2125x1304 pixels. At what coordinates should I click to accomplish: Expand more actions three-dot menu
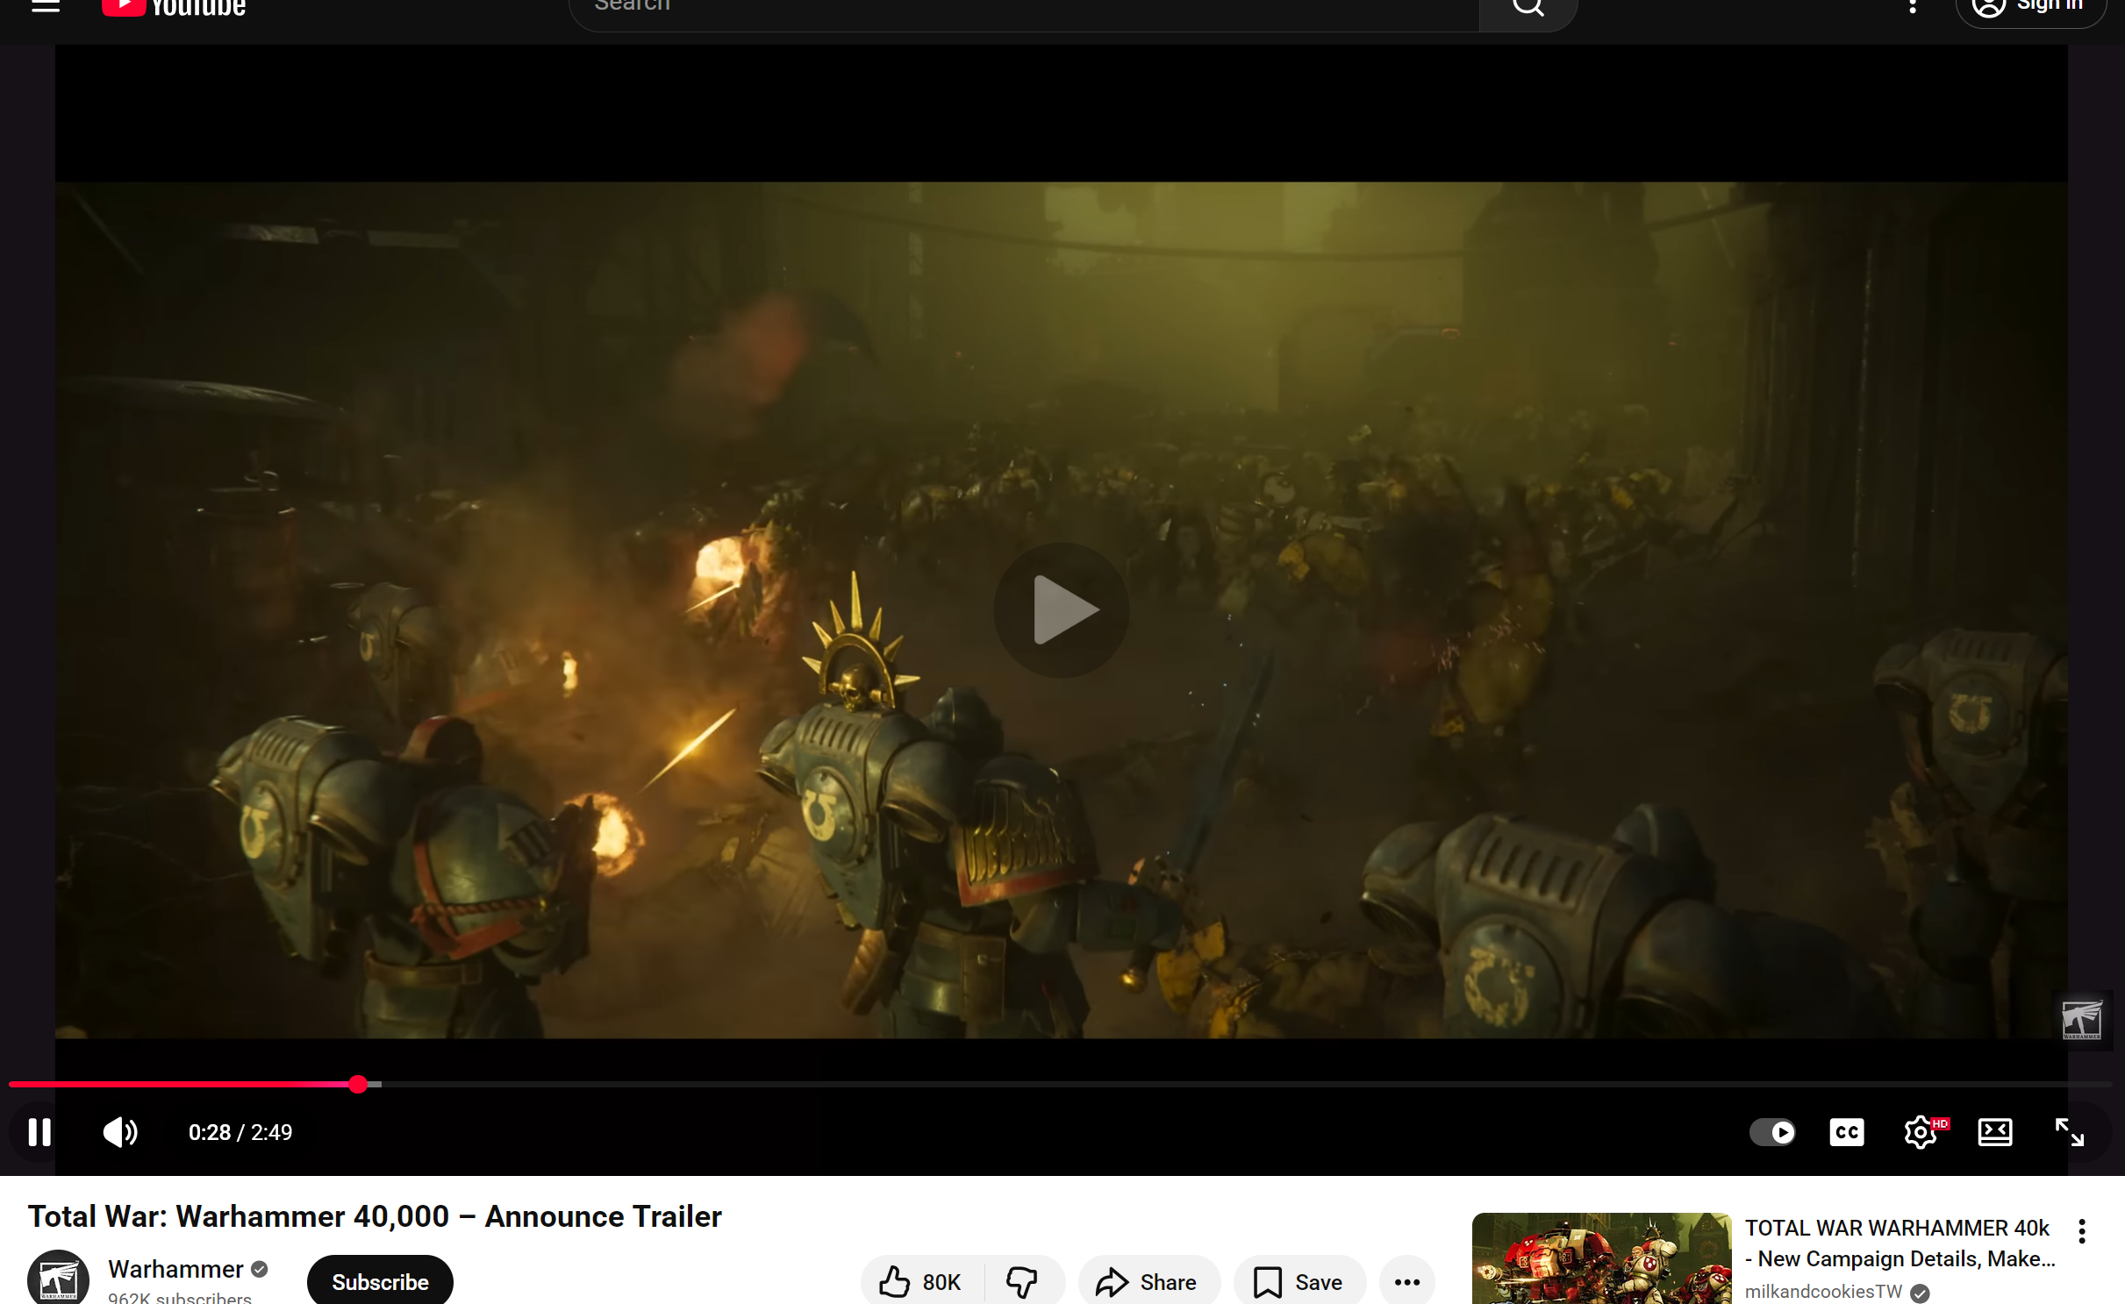1406,1282
